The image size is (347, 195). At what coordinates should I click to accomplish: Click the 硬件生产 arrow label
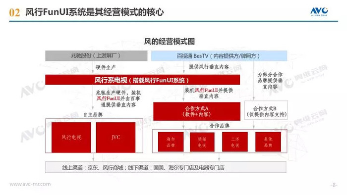(x=106, y=67)
